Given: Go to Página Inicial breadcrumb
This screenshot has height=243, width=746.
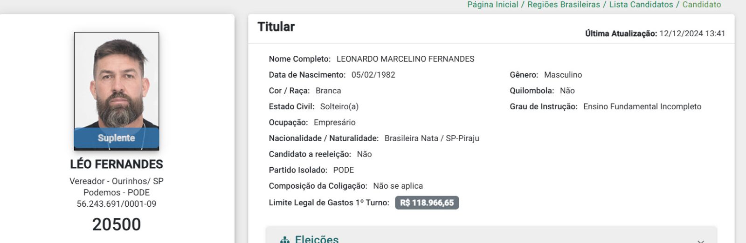Looking at the screenshot, I should pos(492,5).
